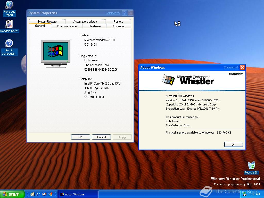Select the Recycle Bin desktop icon
Screen dimensions: 264x198
tap(251, 168)
